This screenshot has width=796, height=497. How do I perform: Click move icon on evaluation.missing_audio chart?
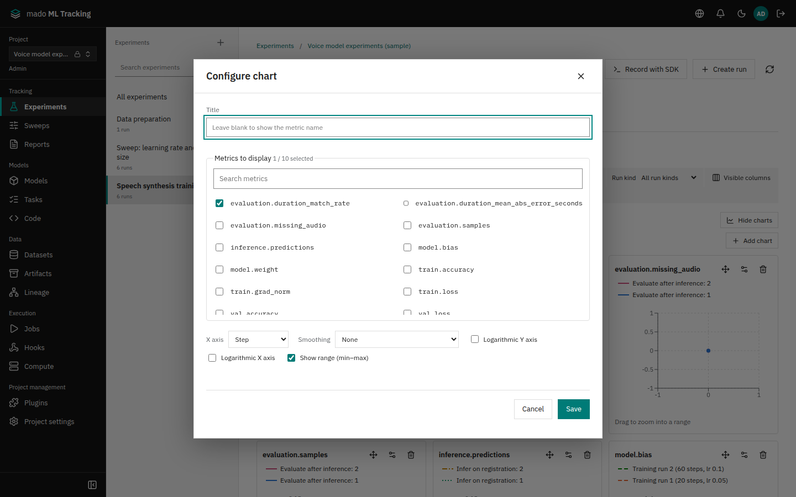pos(725,269)
